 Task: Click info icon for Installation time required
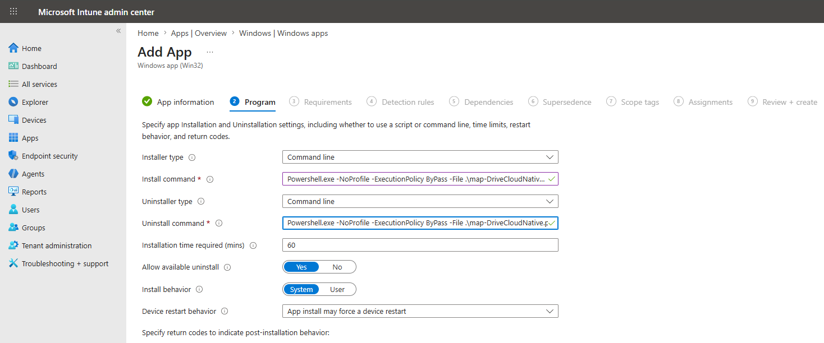tap(253, 245)
